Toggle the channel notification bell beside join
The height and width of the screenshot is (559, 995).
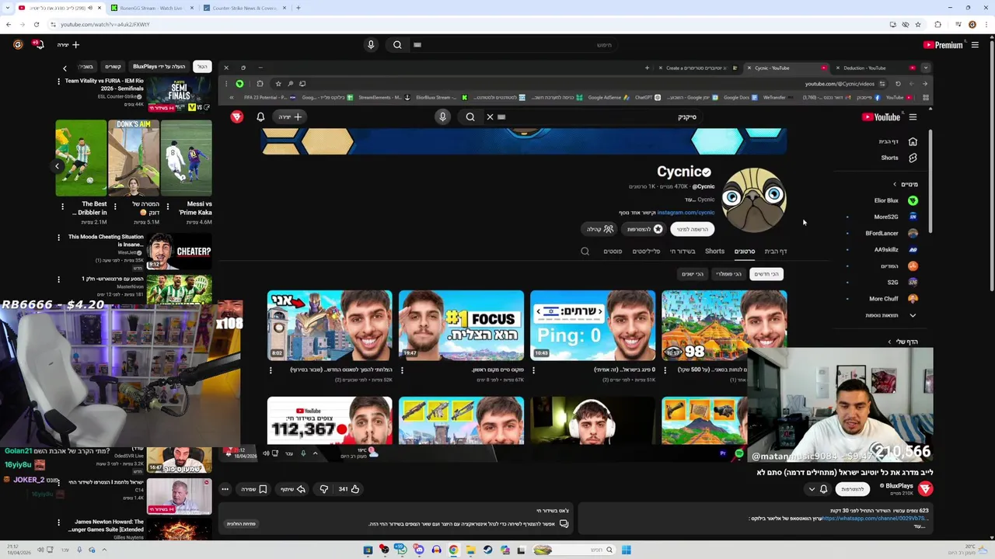[823, 489]
